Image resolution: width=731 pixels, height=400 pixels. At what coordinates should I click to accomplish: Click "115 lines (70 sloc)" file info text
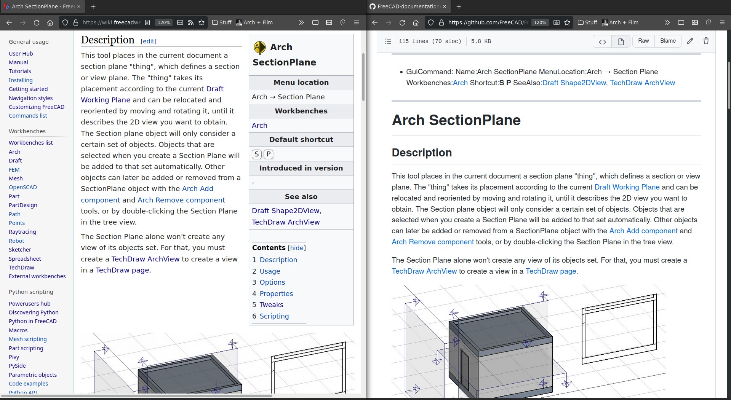pos(430,41)
